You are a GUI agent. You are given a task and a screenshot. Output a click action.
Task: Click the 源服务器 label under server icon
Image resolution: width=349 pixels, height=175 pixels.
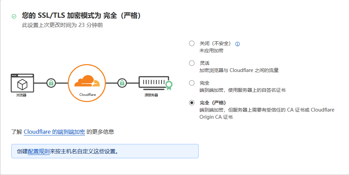(x=151, y=95)
